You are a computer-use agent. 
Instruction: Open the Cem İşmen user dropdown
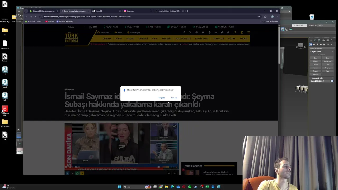coord(299,26)
